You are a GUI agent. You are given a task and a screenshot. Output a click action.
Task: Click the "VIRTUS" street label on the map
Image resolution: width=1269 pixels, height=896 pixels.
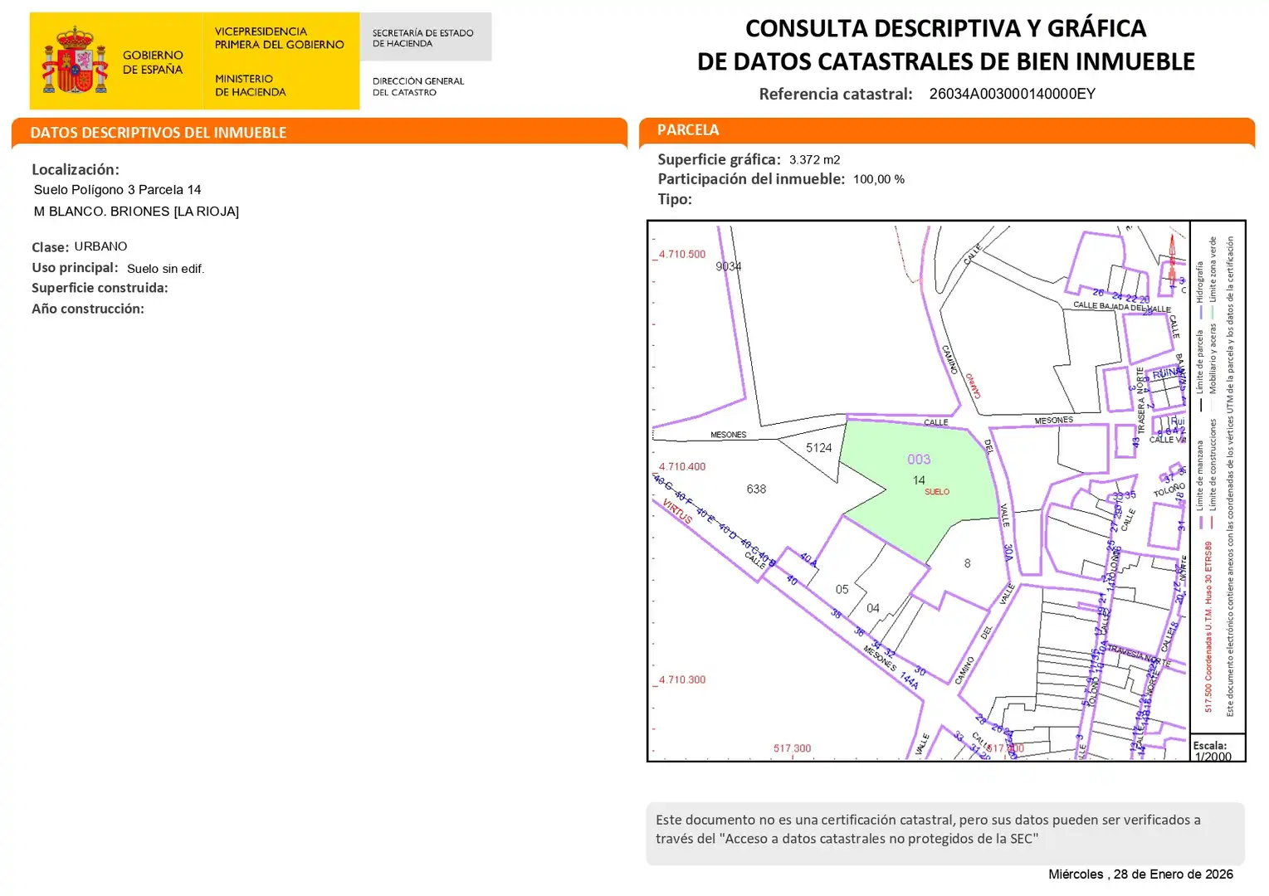[x=677, y=511]
